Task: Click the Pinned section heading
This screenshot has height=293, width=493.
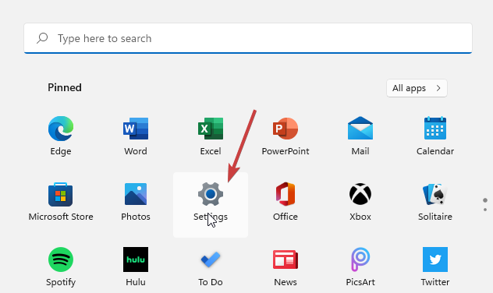Action: (65, 87)
